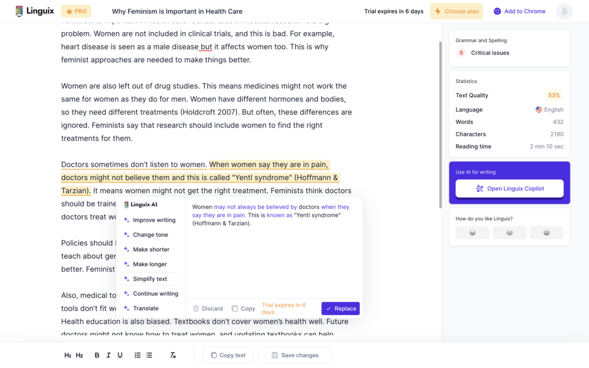The height and width of the screenshot is (368, 589).
Task: Toggle bold text formatting
Action: pos(97,355)
